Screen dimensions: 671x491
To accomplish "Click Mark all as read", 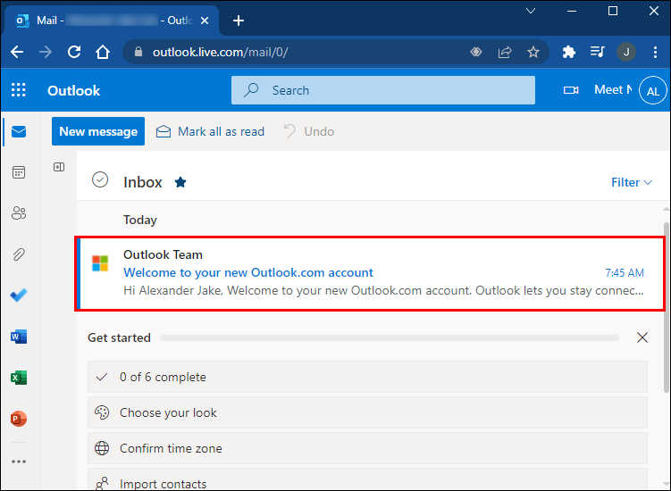I will (x=211, y=131).
